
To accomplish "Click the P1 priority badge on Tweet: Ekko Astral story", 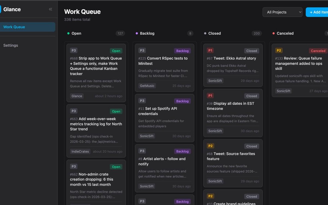I will [x=210, y=50].
